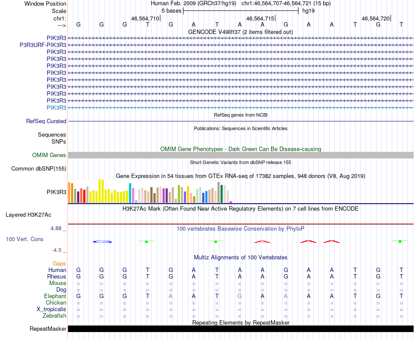The width and height of the screenshot is (414, 339).
Task: Click the '5 bases' scale text
Action: [x=172, y=11]
